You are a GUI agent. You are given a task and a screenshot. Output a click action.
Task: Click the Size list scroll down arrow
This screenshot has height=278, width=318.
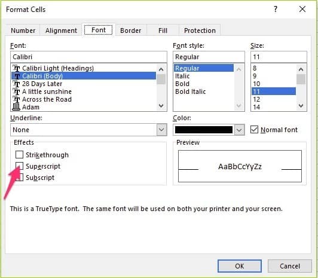pyautogui.click(x=301, y=106)
